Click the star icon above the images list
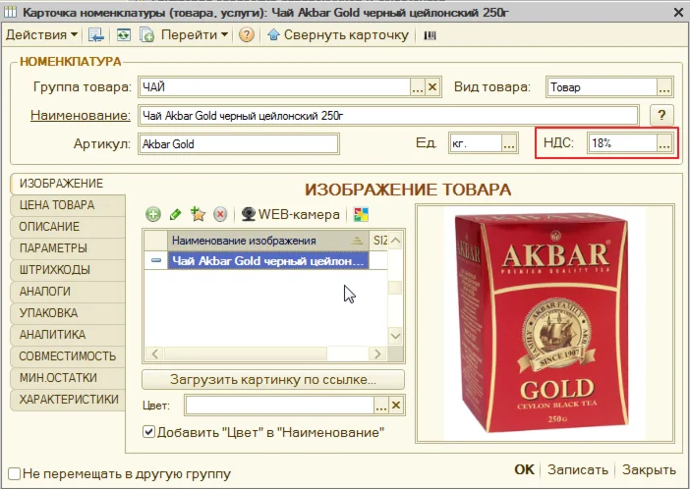The image size is (690, 489). [198, 215]
